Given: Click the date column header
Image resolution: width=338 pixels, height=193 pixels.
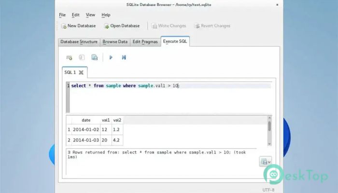Looking at the screenshot, I should (86, 120).
